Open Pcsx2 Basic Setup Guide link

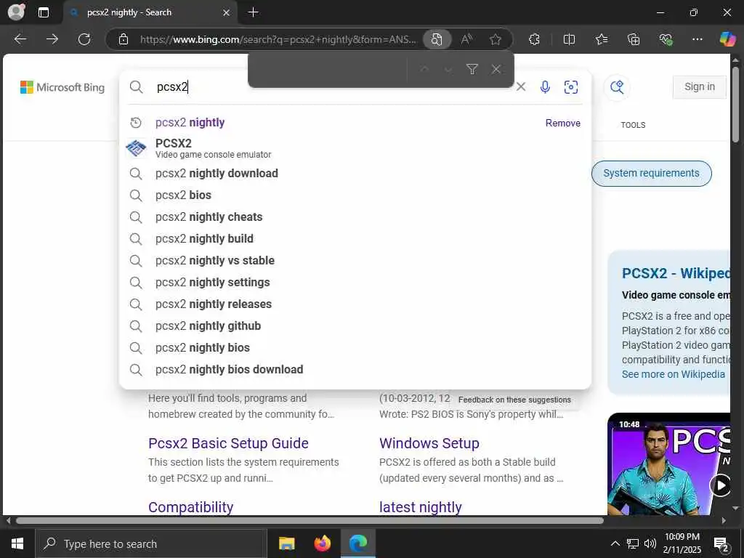(x=228, y=443)
